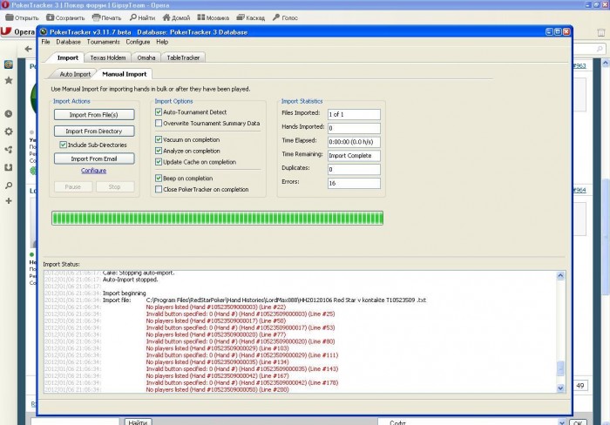Viewport: 610px width, 425px height.
Task: Open the search magnifier in Opera sidebar
Action: [x=9, y=186]
